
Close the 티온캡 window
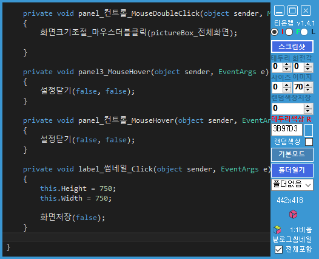306,10
